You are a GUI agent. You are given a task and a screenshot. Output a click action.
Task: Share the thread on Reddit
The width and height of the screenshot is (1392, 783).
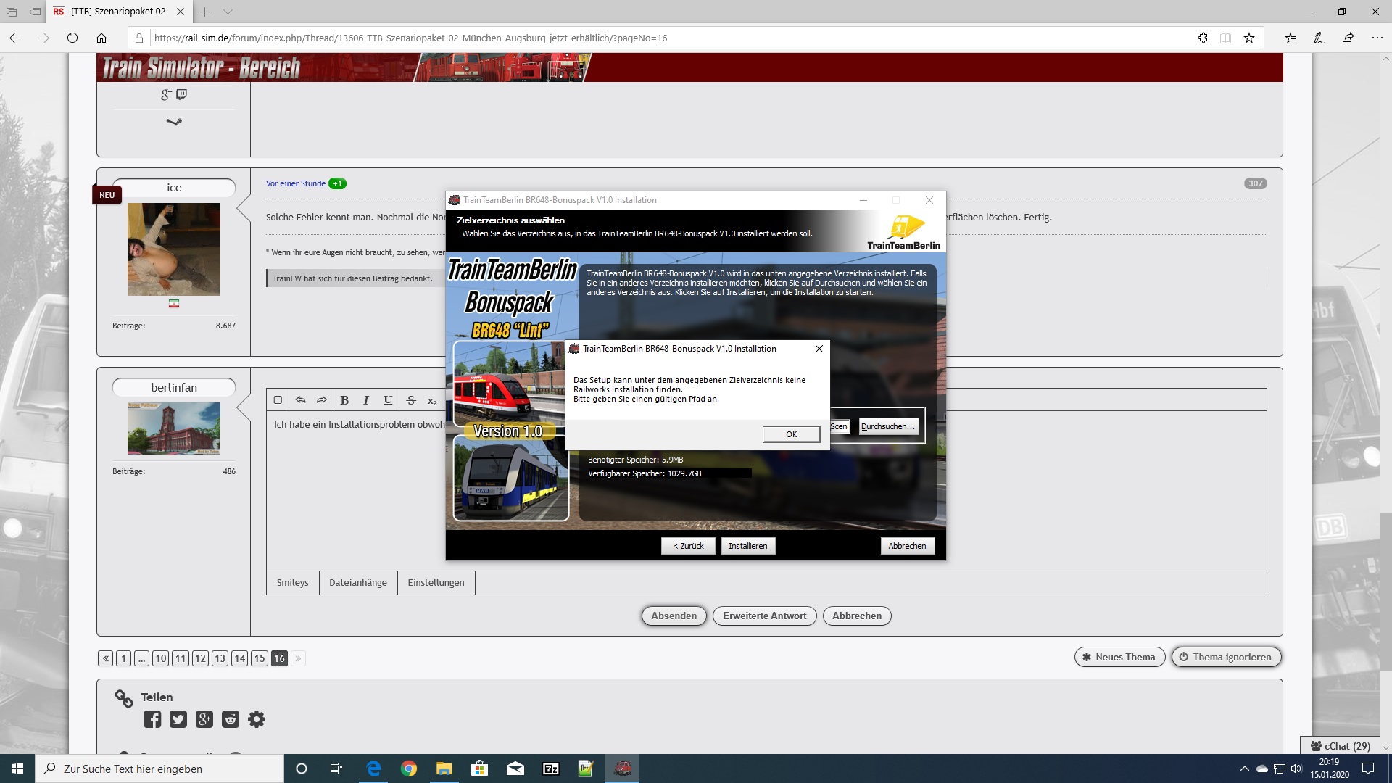coord(231,719)
